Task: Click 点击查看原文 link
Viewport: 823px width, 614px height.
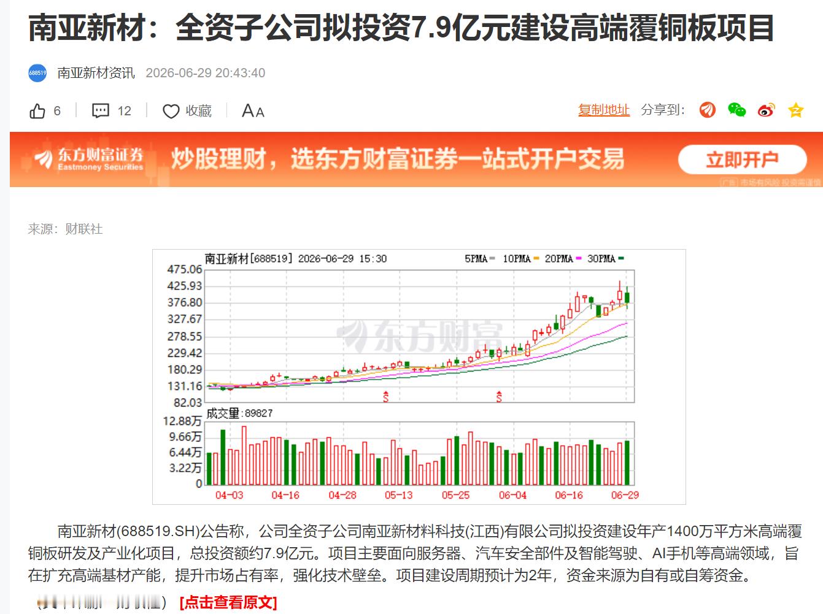Action: [x=228, y=602]
